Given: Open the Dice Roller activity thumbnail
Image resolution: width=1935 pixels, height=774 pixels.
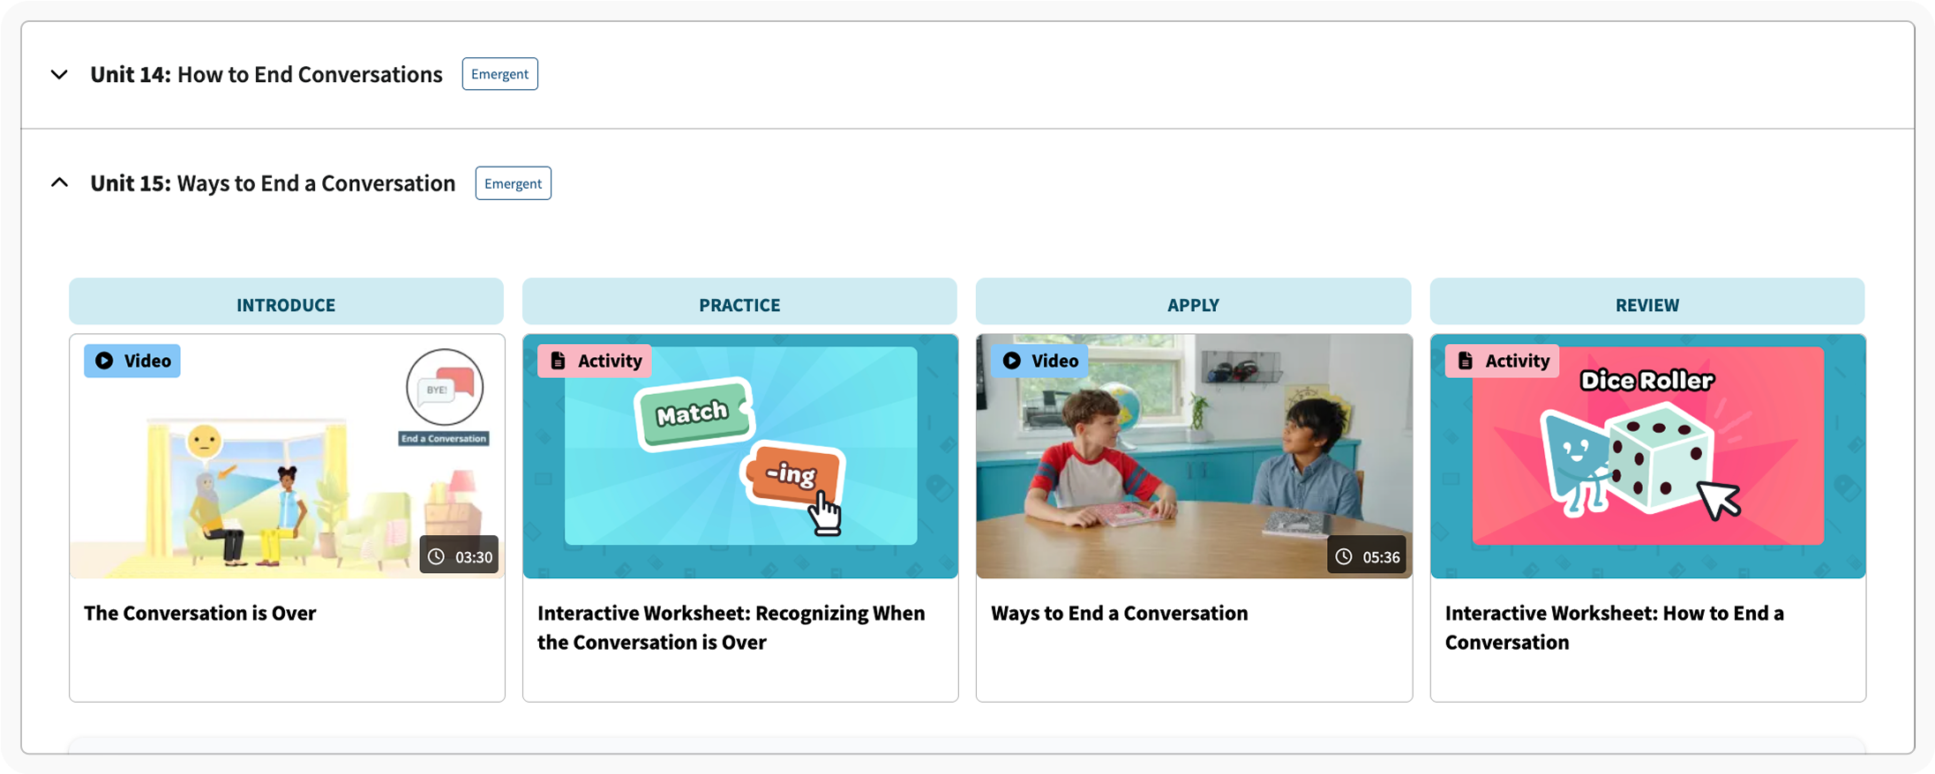Looking at the screenshot, I should pyautogui.click(x=1647, y=456).
